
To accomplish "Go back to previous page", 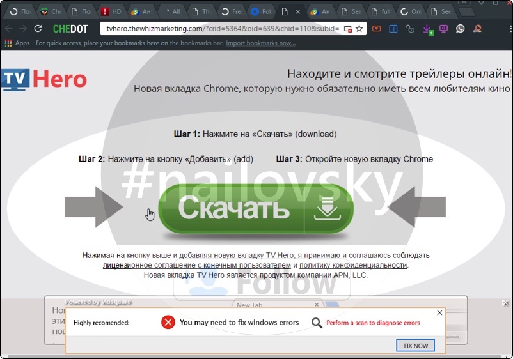I will click(x=9, y=29).
